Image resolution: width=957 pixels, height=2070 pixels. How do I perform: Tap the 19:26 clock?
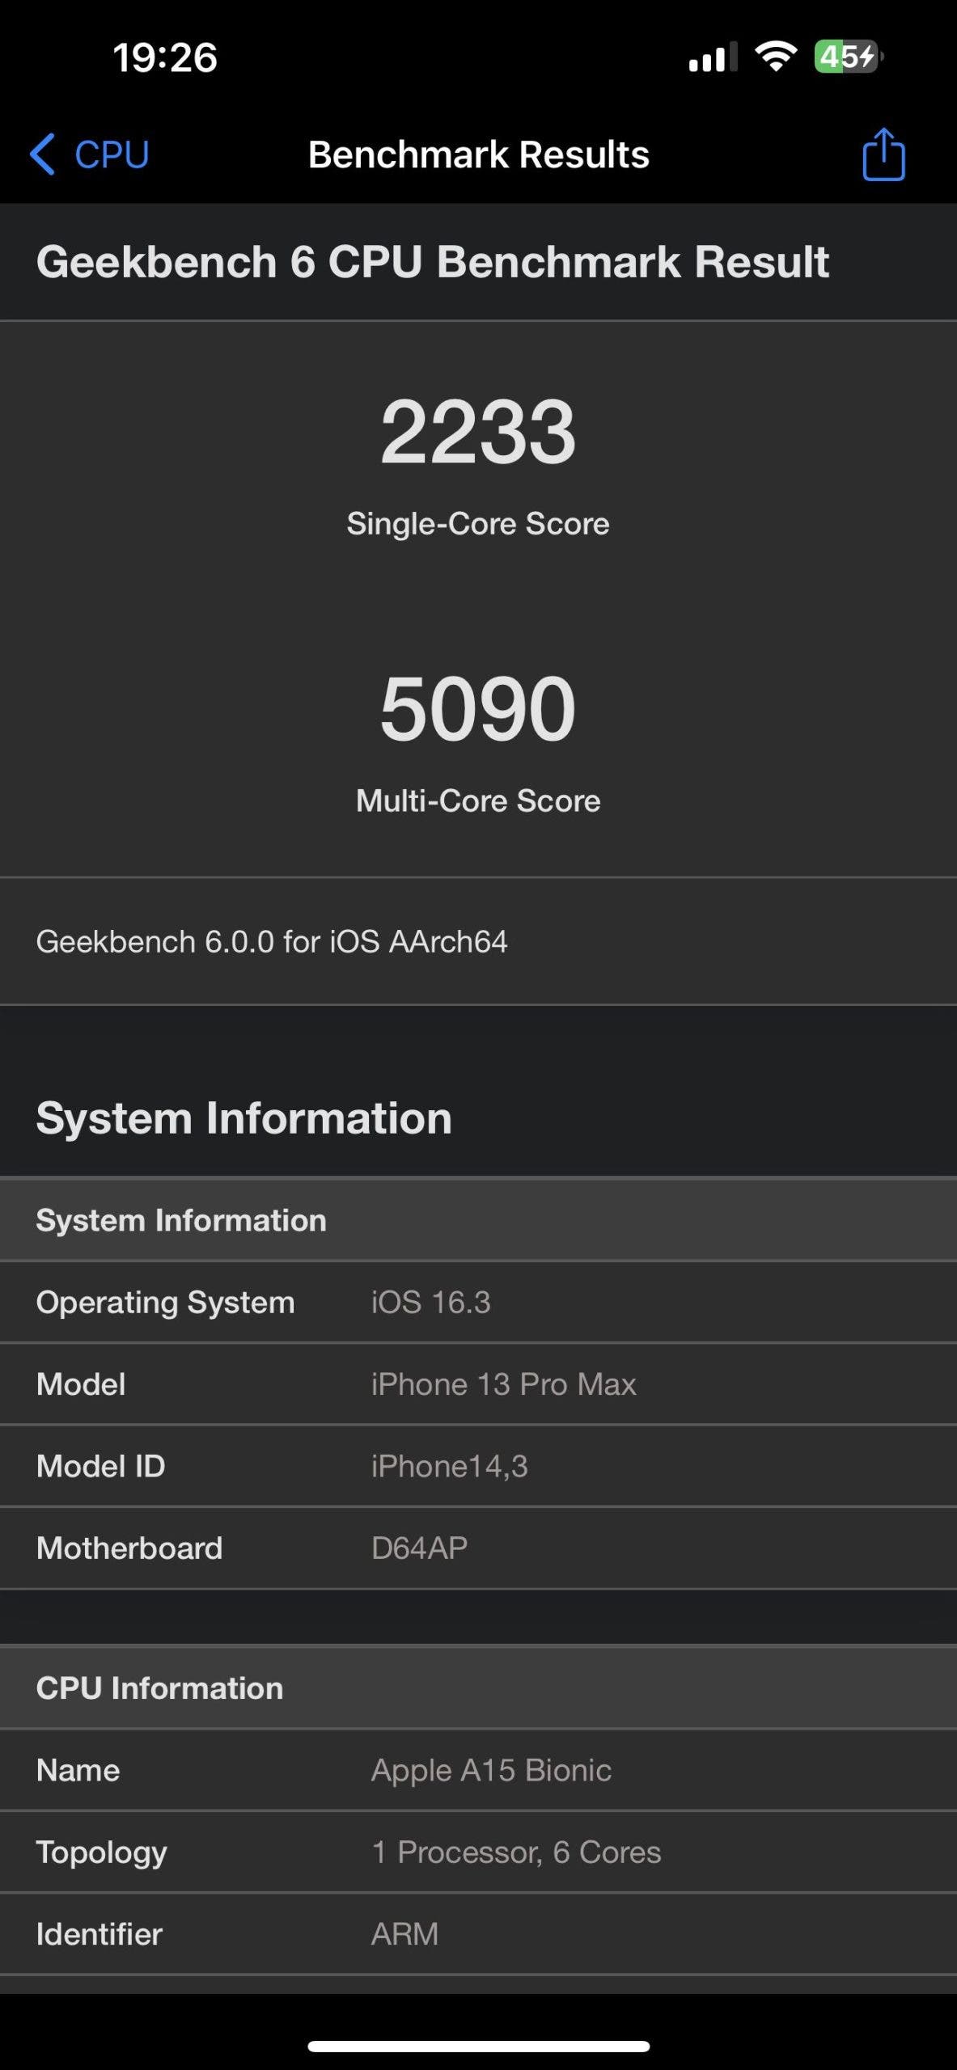(165, 57)
